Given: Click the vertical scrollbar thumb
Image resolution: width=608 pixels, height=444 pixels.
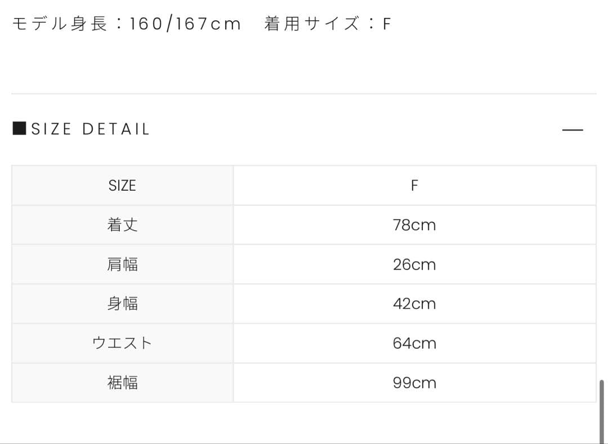Looking at the screenshot, I should pyautogui.click(x=602, y=411).
